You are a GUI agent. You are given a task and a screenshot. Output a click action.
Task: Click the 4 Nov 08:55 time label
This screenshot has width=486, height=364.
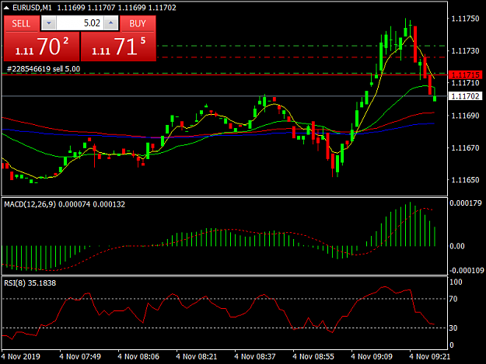(x=313, y=356)
